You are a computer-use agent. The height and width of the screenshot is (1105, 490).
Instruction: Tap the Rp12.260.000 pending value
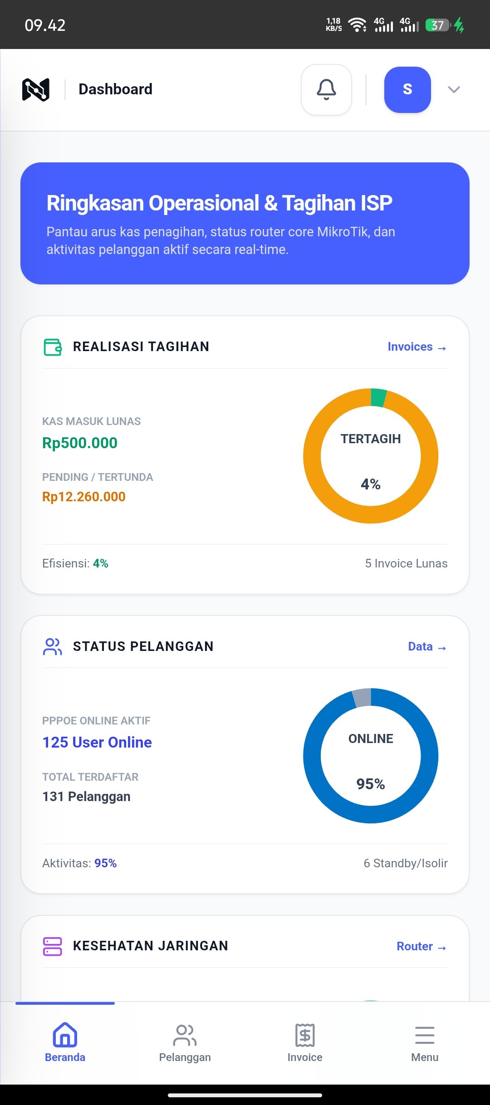click(84, 497)
